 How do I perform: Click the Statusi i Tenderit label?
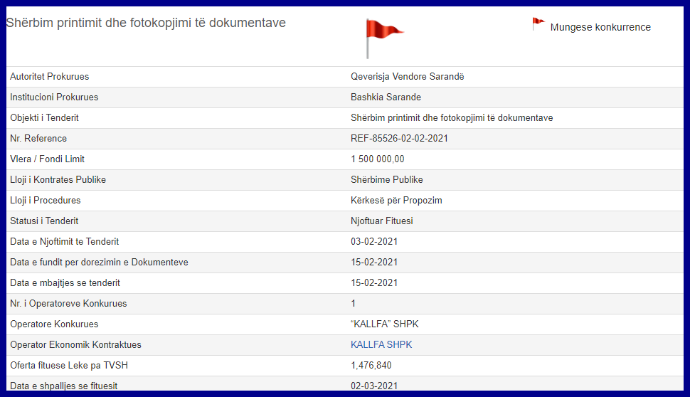[44, 221]
